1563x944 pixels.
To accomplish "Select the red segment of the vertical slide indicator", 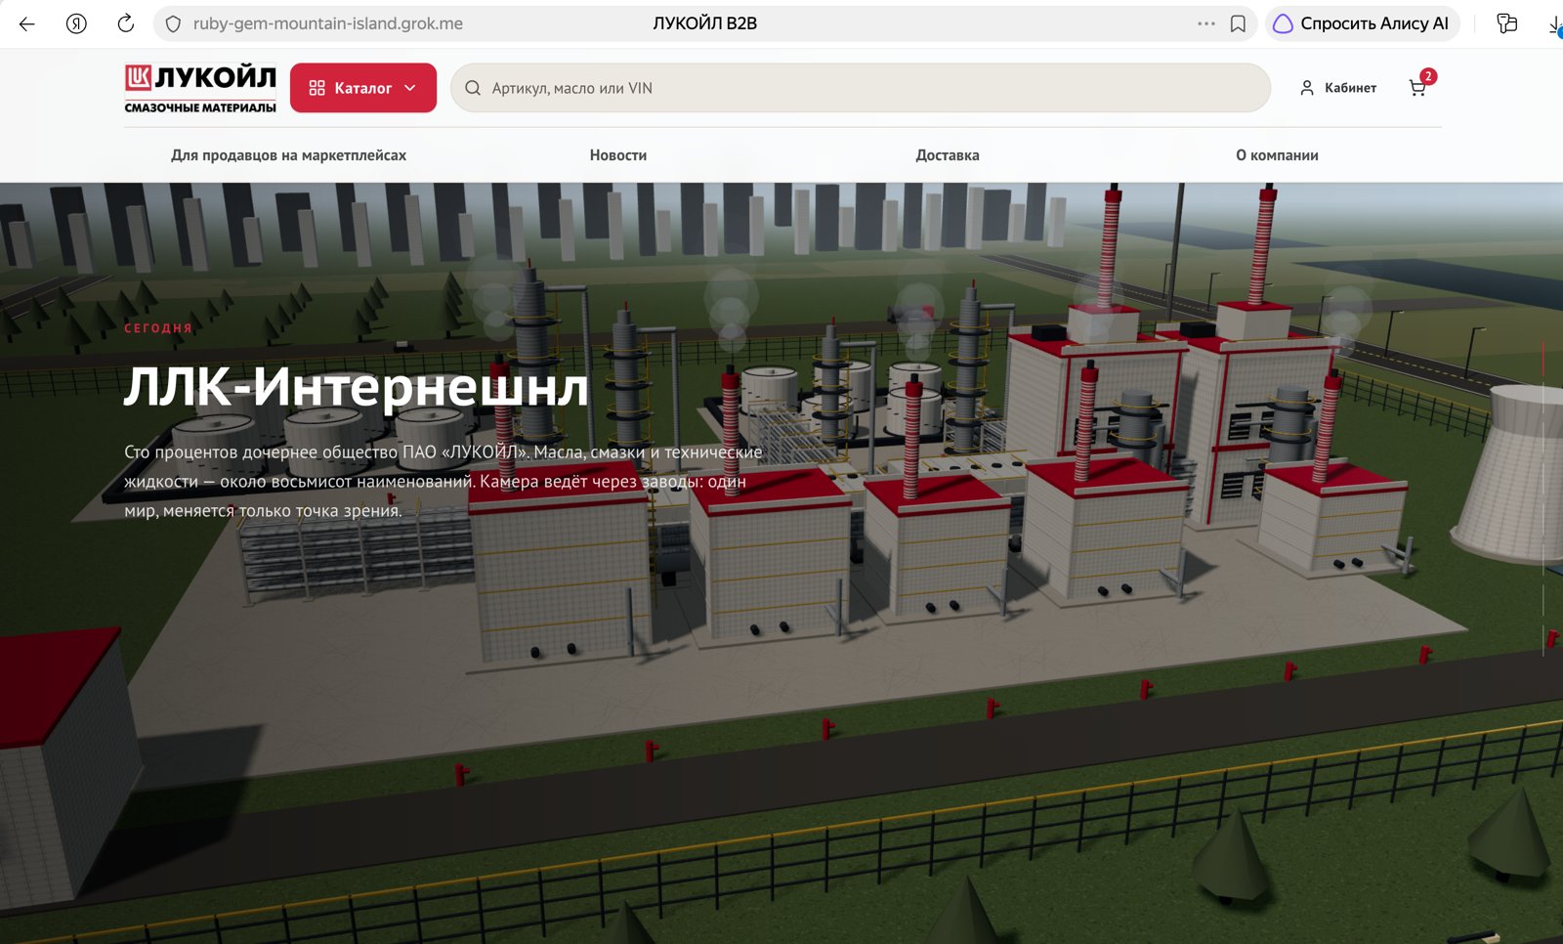I will (x=1543, y=360).
